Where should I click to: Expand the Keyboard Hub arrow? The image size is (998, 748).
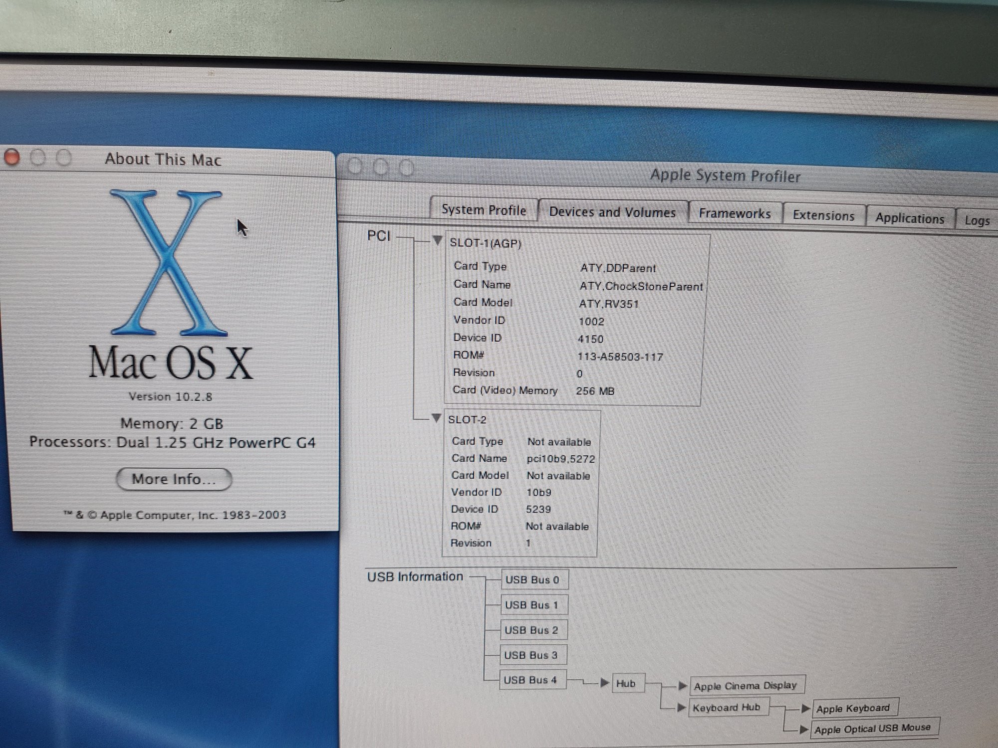[681, 707]
